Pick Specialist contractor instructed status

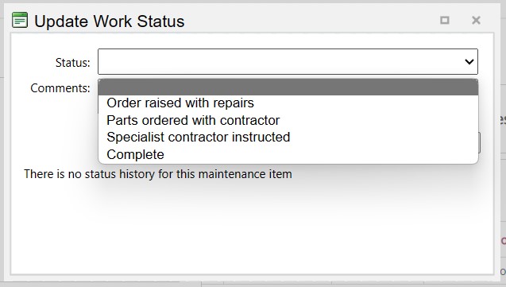pos(198,138)
